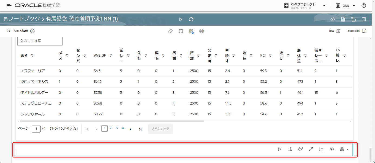The image size is (375, 163).
Task: Click the print icon
Action: click(201, 31)
